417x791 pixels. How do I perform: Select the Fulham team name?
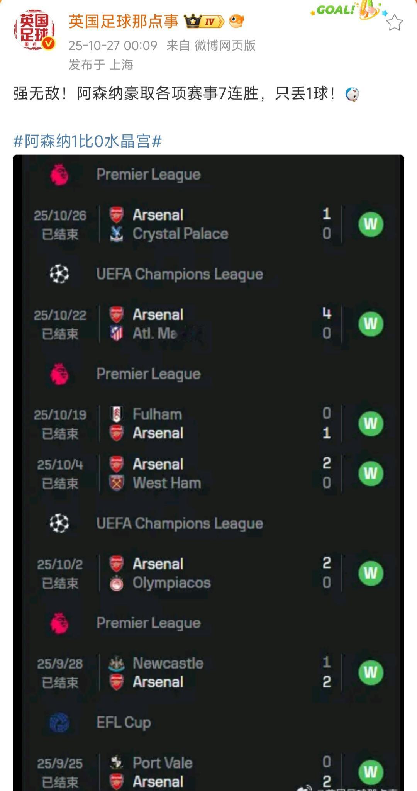click(157, 414)
